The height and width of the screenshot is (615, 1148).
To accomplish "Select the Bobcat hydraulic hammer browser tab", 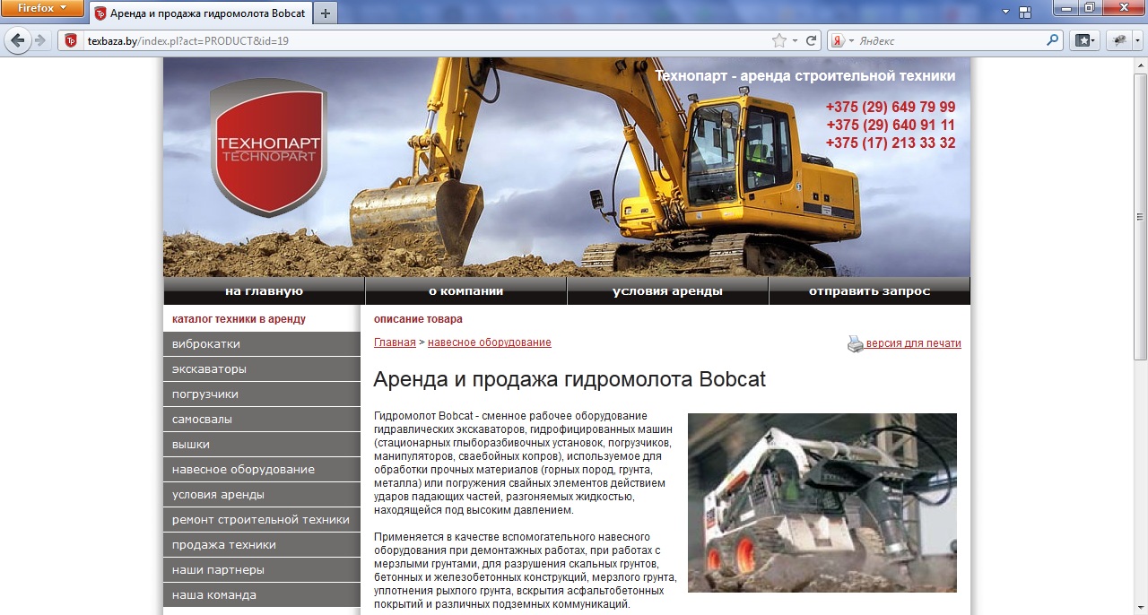I will point(200,13).
